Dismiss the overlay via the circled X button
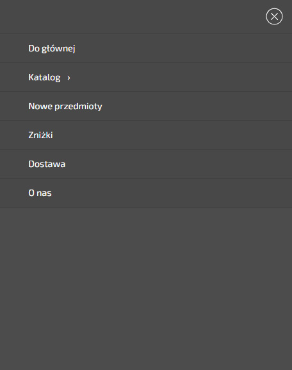 (x=274, y=17)
